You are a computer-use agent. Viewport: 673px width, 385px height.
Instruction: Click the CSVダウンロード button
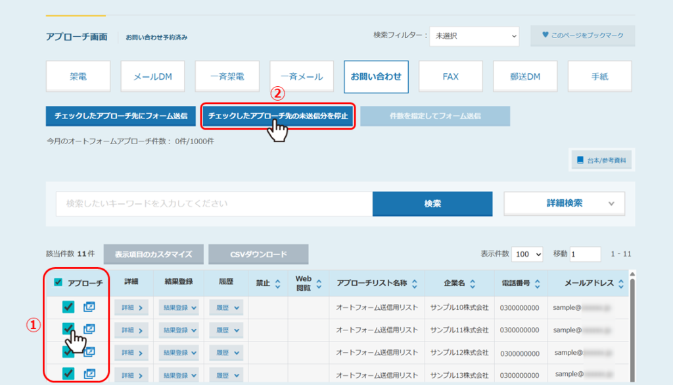pos(258,254)
